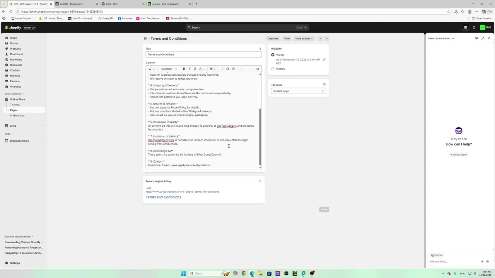The height and width of the screenshot is (278, 495).
Task: Select the Visible radio option
Action: pos(273,55)
